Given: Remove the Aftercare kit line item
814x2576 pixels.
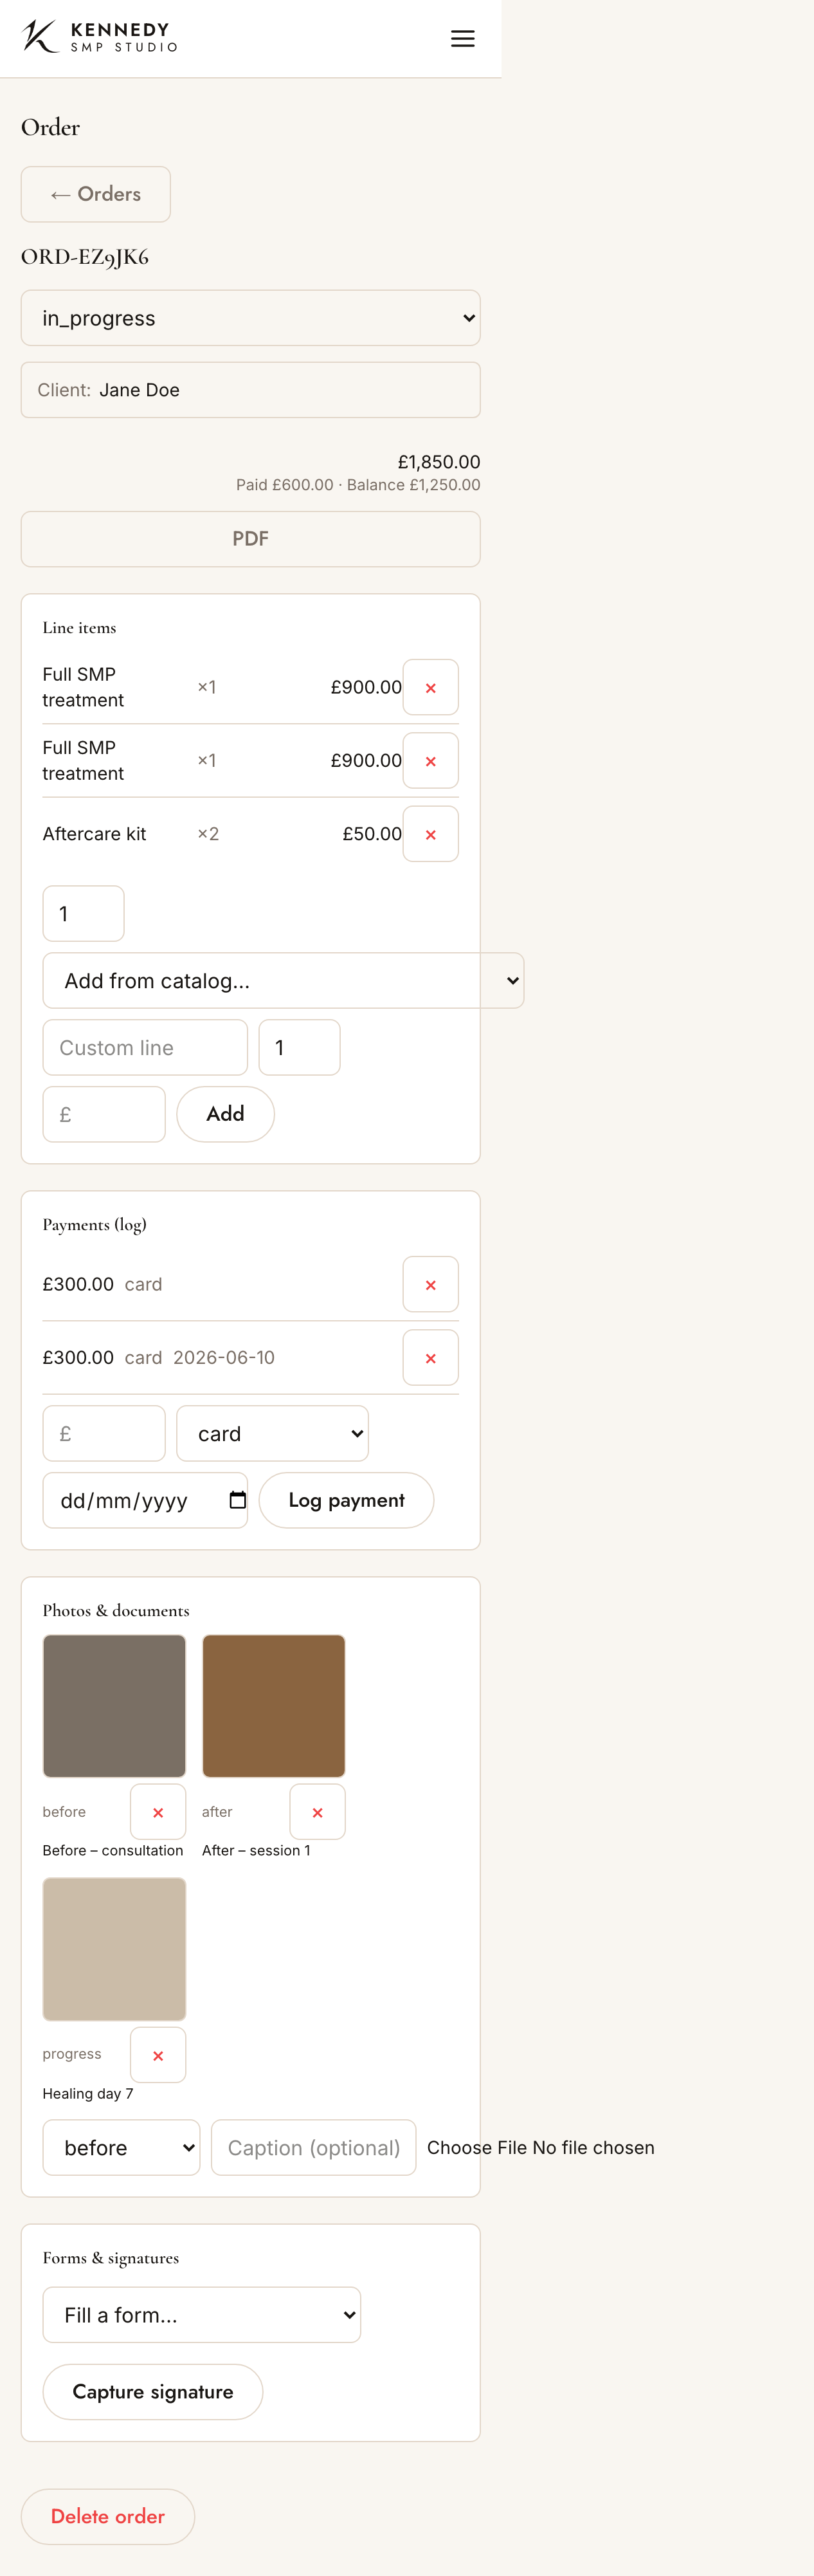Looking at the screenshot, I should [430, 834].
